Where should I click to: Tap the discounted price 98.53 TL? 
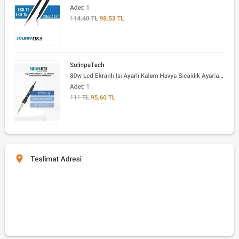112,18
